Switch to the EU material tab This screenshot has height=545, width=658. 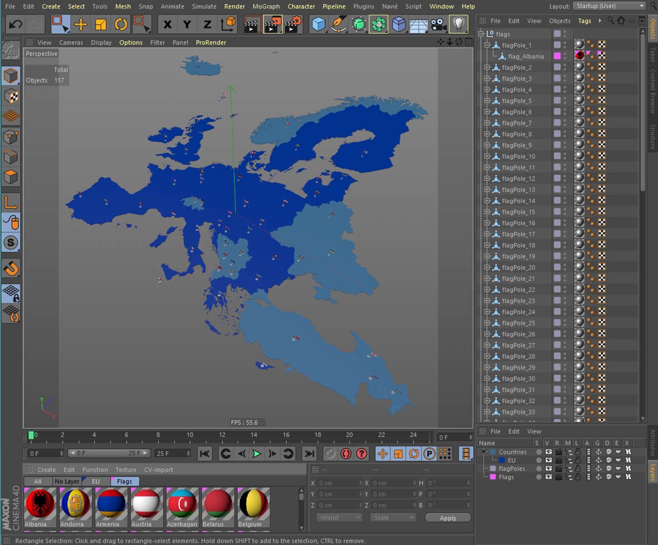coord(95,481)
